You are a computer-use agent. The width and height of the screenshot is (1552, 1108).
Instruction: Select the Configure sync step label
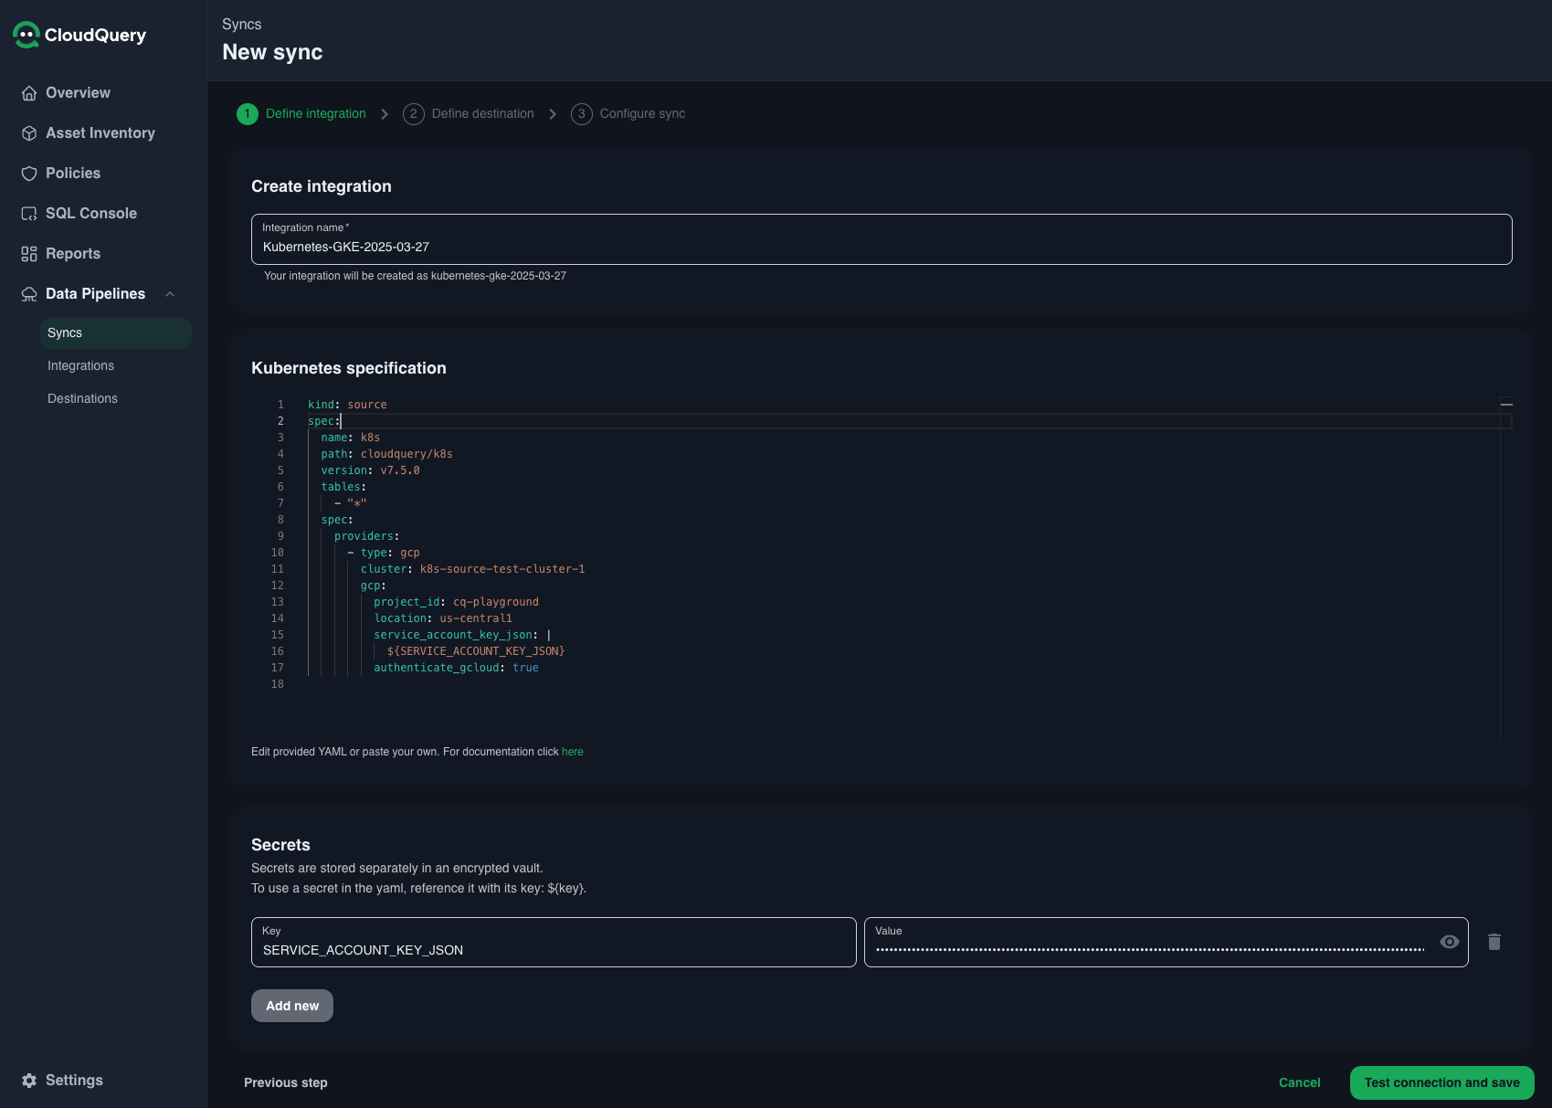pos(643,114)
